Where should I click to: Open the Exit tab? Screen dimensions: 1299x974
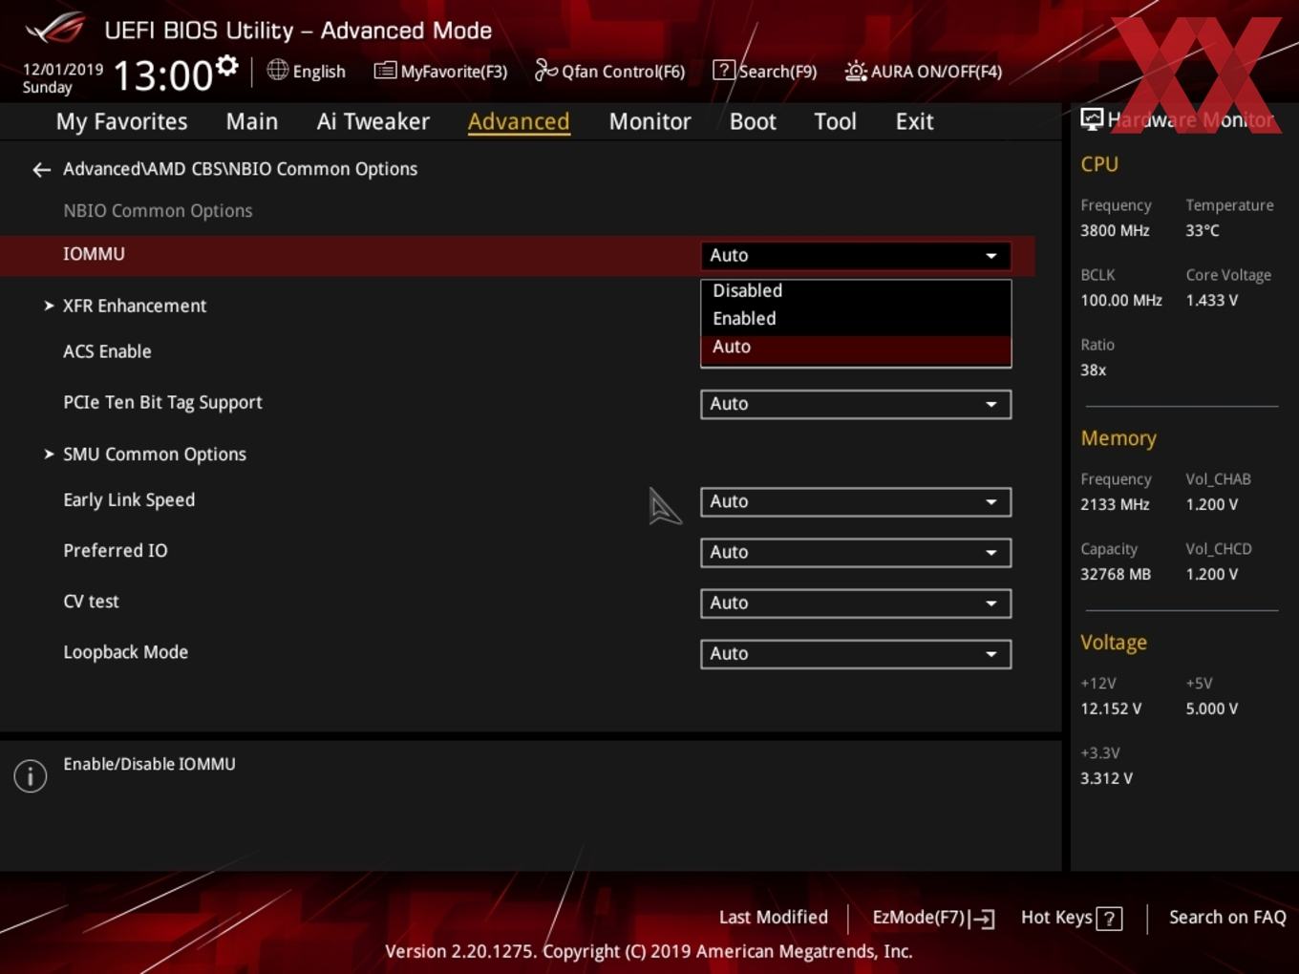pyautogui.click(x=914, y=121)
